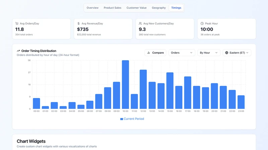This screenshot has height=150, width=268.
Task: Click the clock icon beside Peak Hour
Action: click(202, 23)
